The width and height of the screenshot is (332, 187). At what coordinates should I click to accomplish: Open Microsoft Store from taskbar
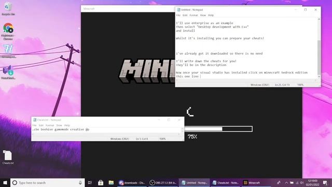coord(101,182)
